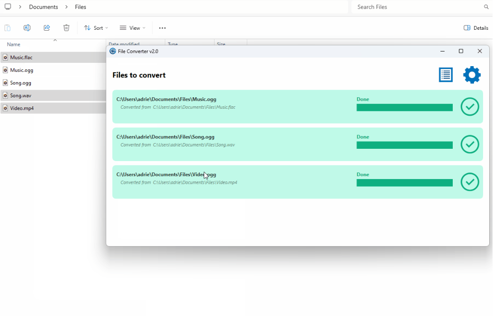The image size is (493, 316).
Task: Open the conversion list document icon
Action: point(446,75)
